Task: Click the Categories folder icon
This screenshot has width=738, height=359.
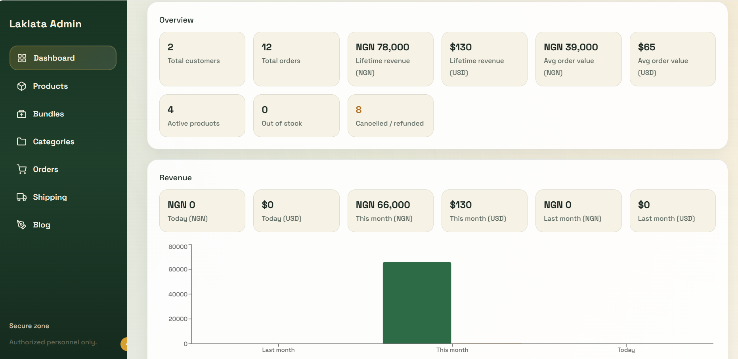Action: (22, 141)
